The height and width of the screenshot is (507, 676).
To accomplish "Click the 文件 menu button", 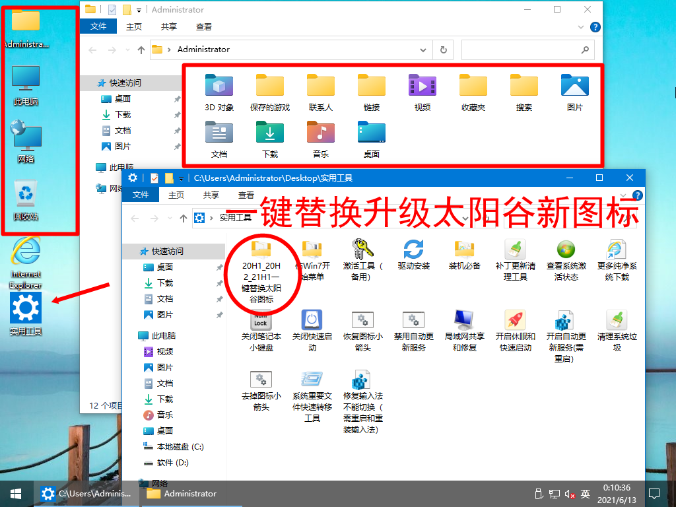I will [x=140, y=195].
